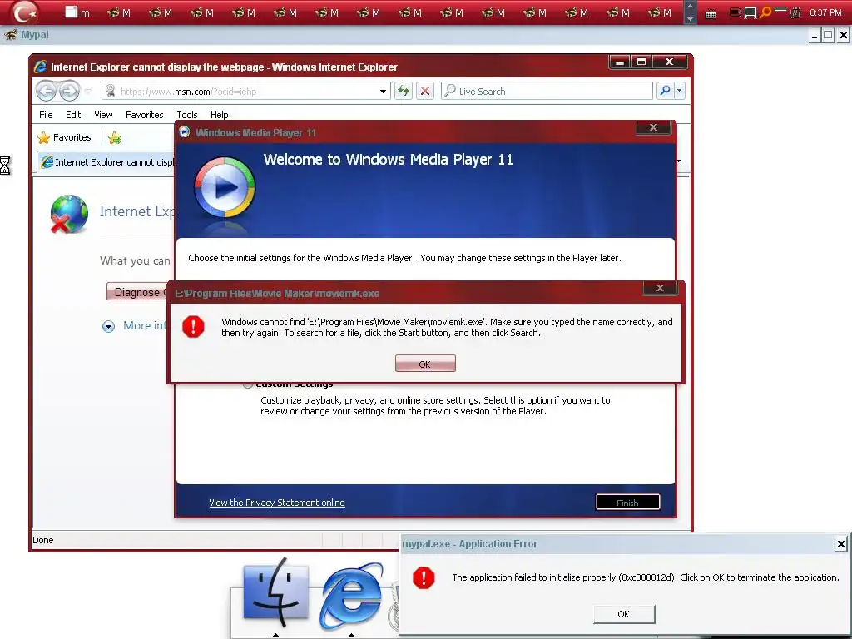
Task: Open the network computer tray icon
Action: pos(750,12)
